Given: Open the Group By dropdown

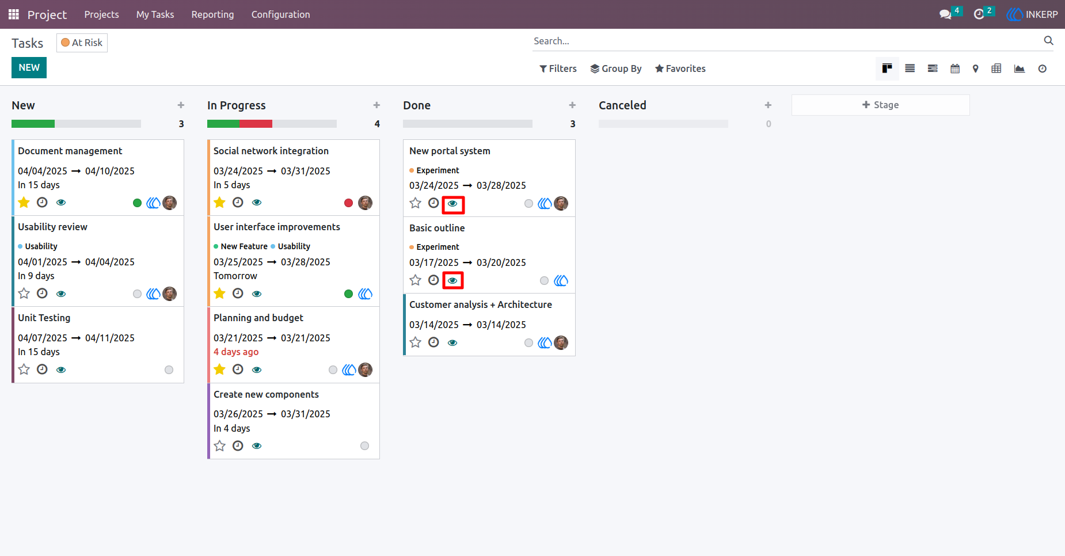Looking at the screenshot, I should click(x=616, y=68).
